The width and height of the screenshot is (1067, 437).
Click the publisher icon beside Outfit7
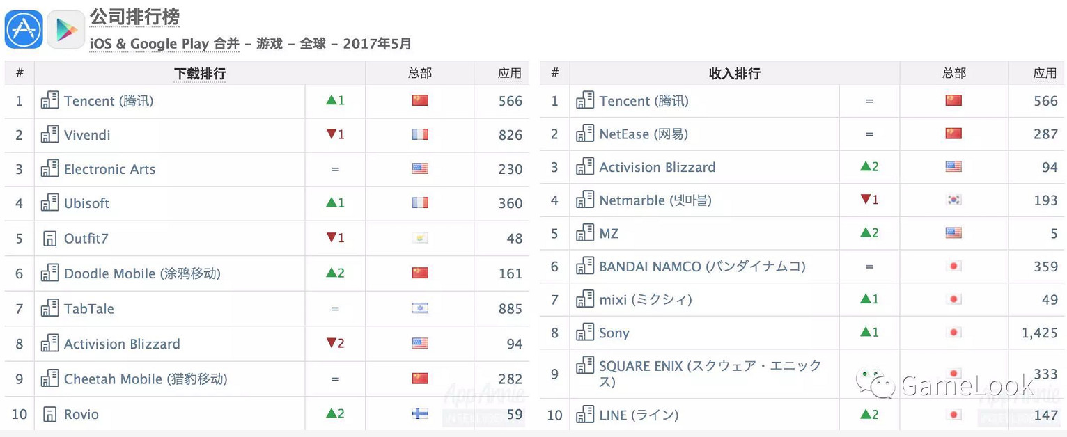pyautogui.click(x=49, y=239)
